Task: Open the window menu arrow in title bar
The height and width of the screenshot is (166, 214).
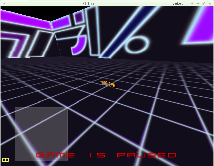Action: coord(4,3)
